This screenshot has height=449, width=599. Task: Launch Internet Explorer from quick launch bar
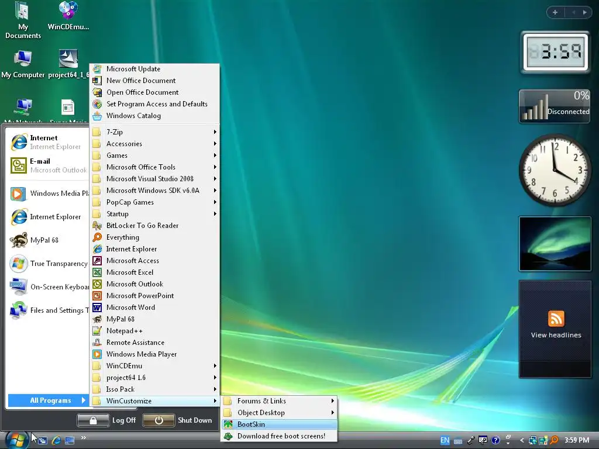pyautogui.click(x=56, y=440)
